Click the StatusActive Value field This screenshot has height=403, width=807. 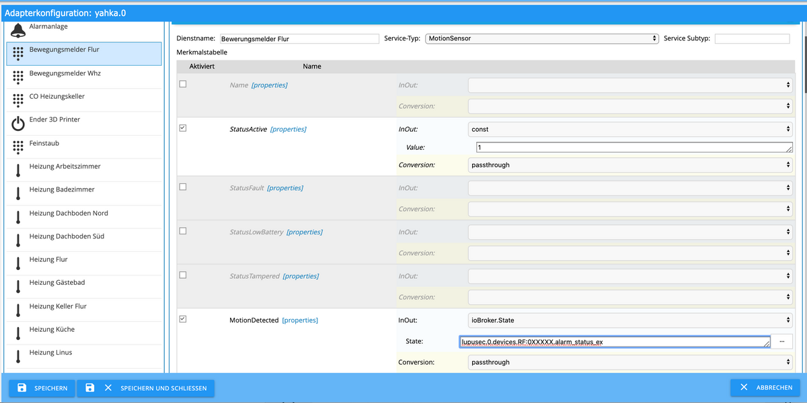click(x=634, y=147)
